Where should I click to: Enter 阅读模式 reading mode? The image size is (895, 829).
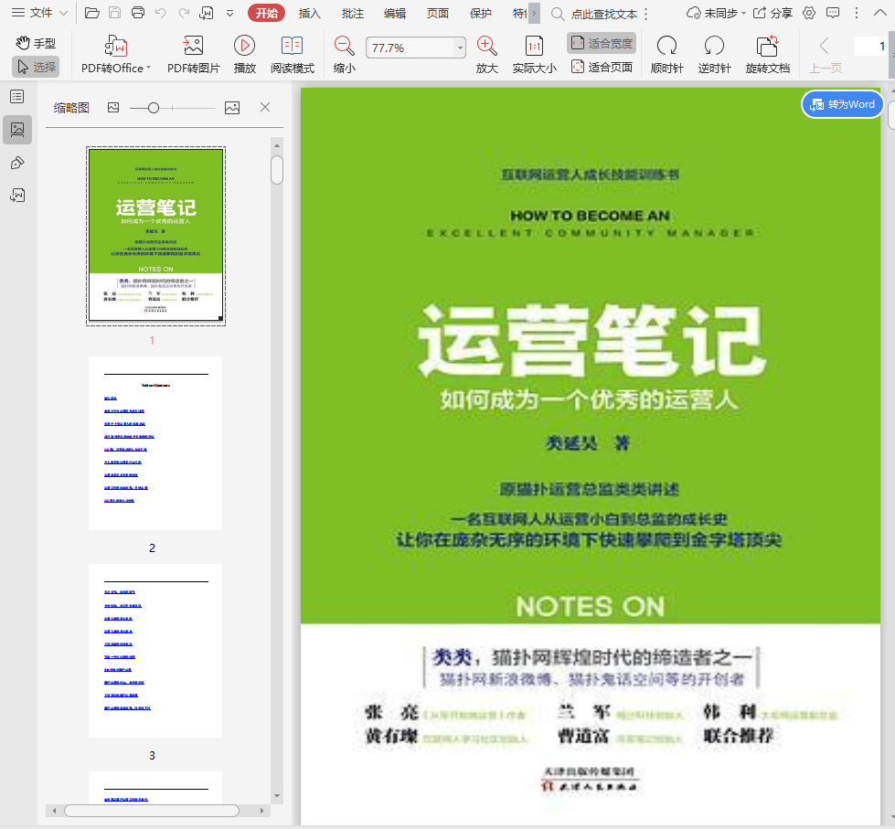pyautogui.click(x=292, y=47)
